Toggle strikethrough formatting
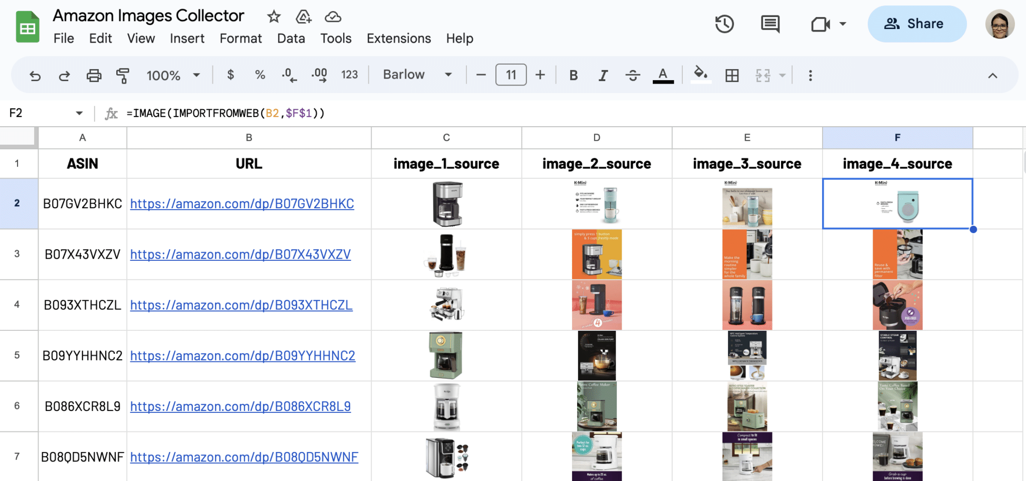 pyautogui.click(x=633, y=75)
